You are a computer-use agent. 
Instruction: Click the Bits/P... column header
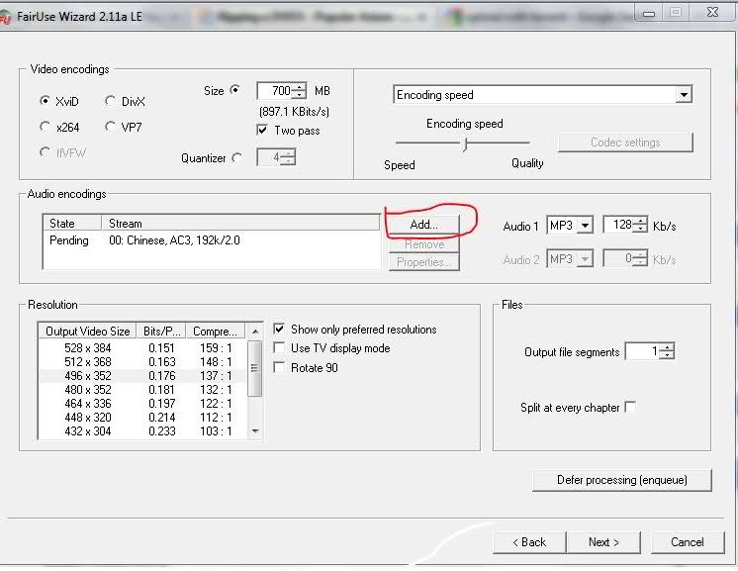coord(161,332)
